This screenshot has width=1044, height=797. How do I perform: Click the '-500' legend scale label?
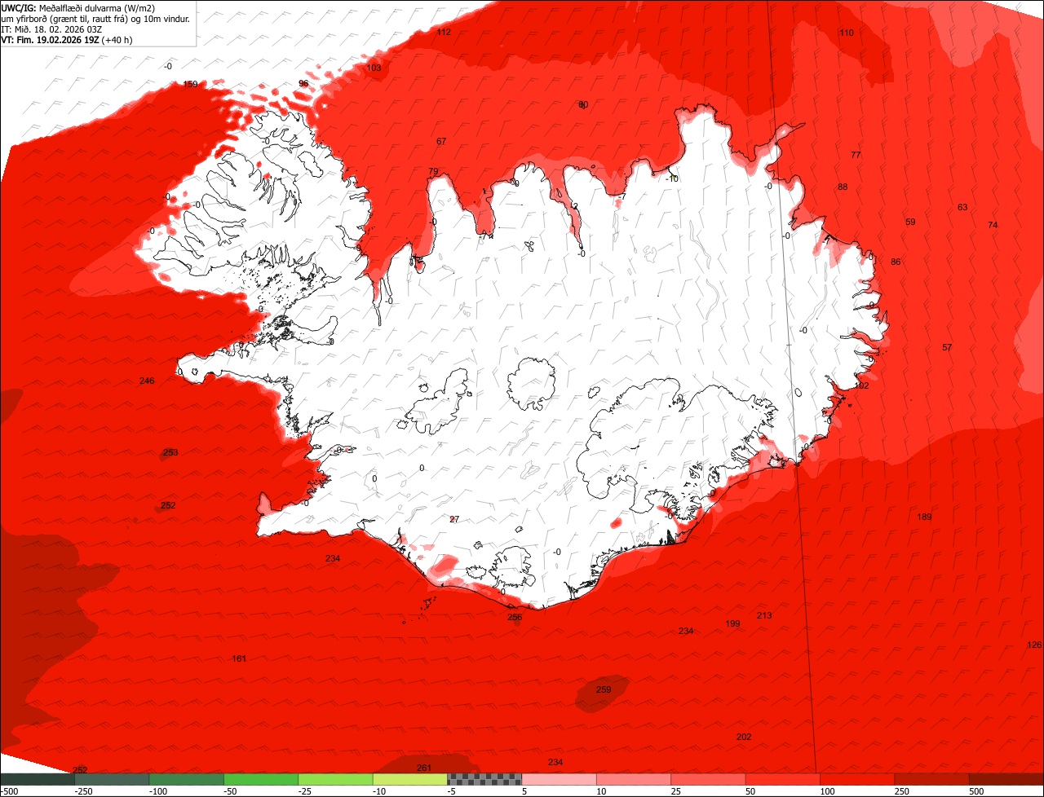pos(9,791)
